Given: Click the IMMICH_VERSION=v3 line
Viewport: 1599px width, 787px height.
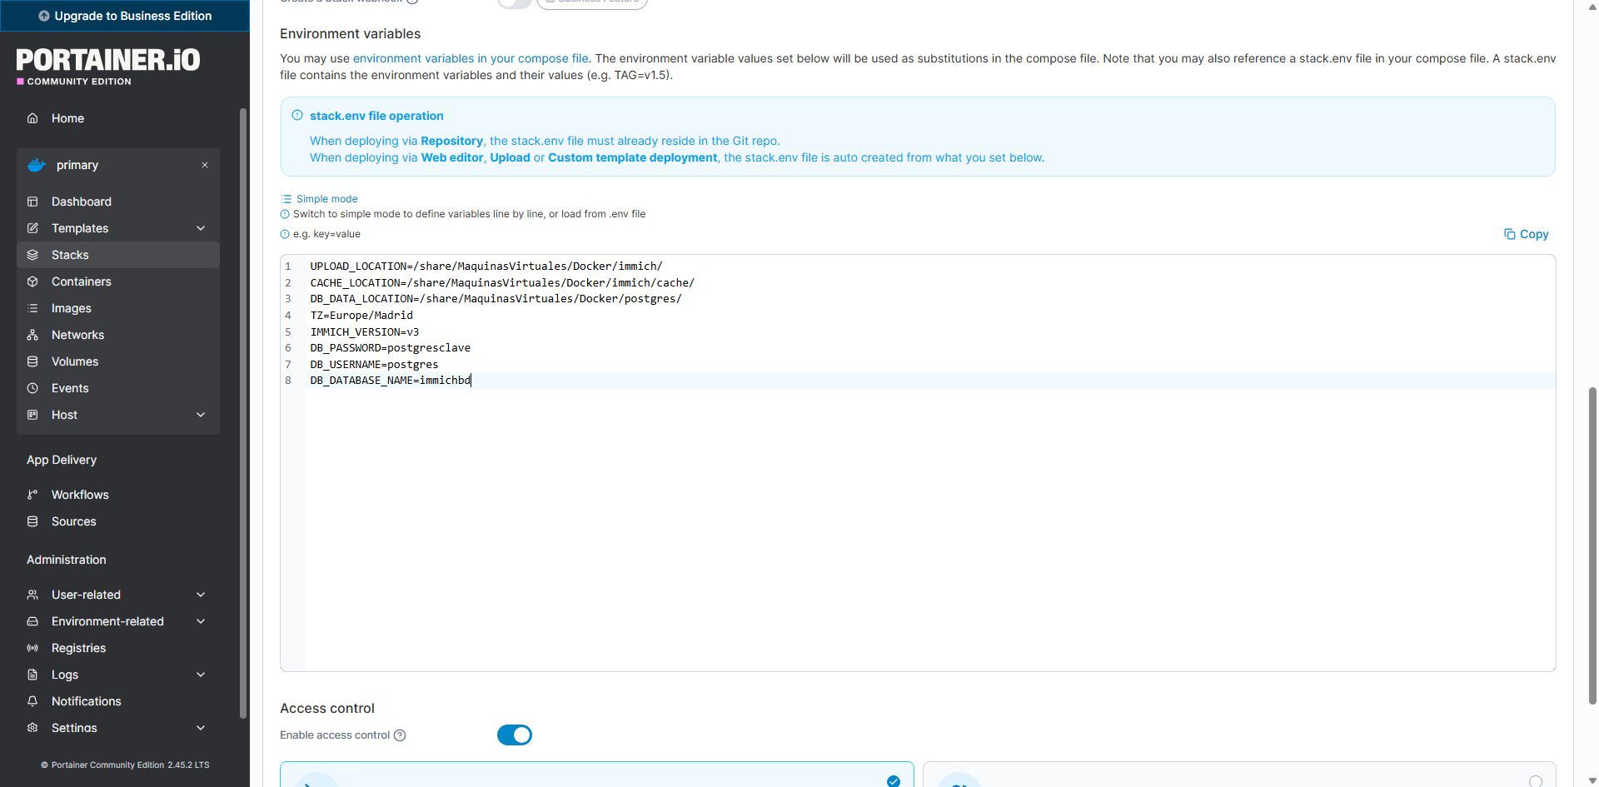Looking at the screenshot, I should 365,331.
